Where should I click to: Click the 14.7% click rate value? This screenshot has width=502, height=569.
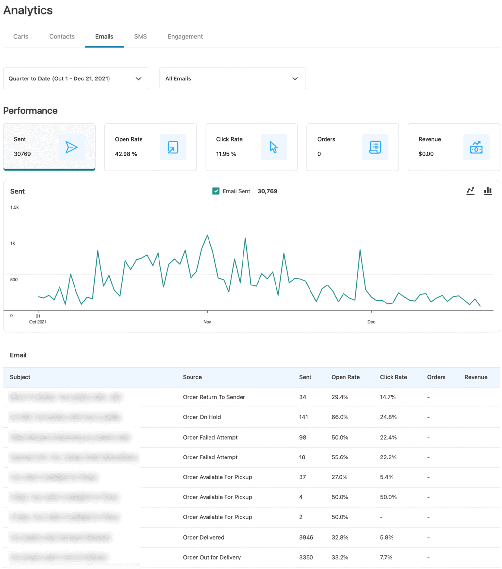coord(388,397)
